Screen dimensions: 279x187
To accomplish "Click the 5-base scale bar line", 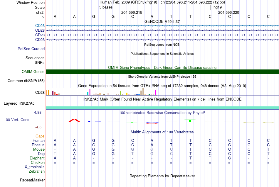I will pos(162,7).
